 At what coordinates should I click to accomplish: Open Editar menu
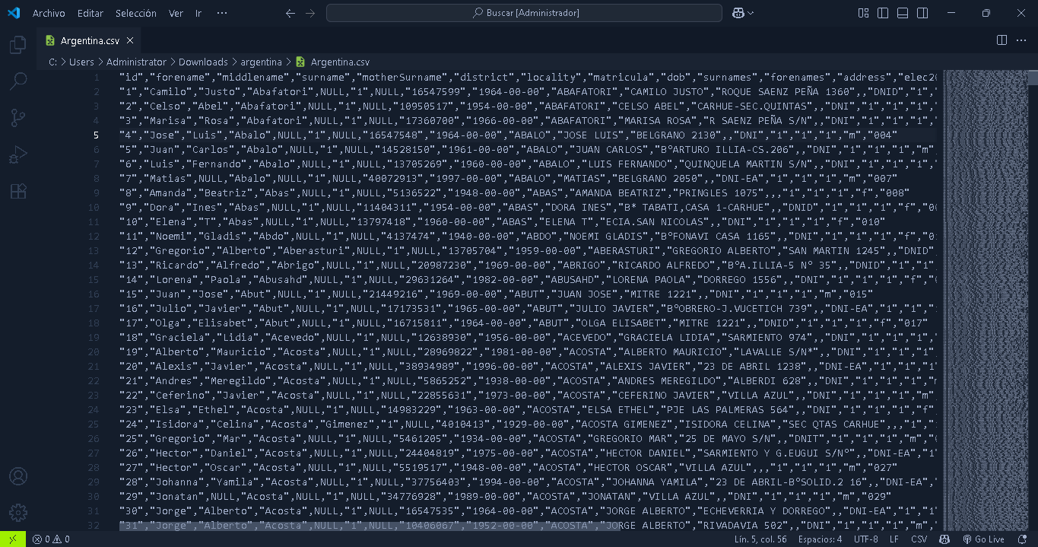(90, 13)
